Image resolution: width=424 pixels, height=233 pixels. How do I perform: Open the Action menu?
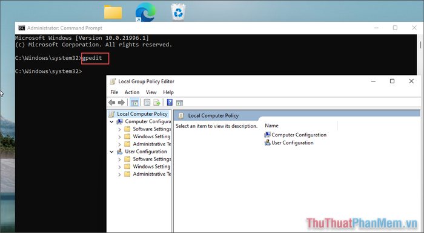(x=132, y=92)
